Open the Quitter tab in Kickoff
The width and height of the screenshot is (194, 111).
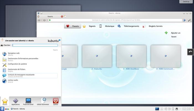point(55,102)
